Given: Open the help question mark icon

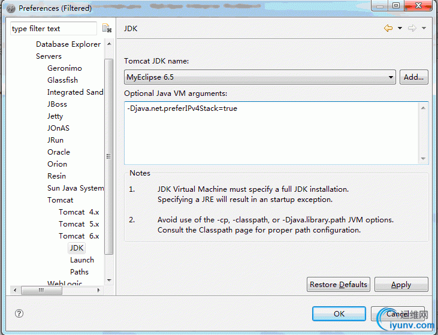Looking at the screenshot, I should click(19, 313).
